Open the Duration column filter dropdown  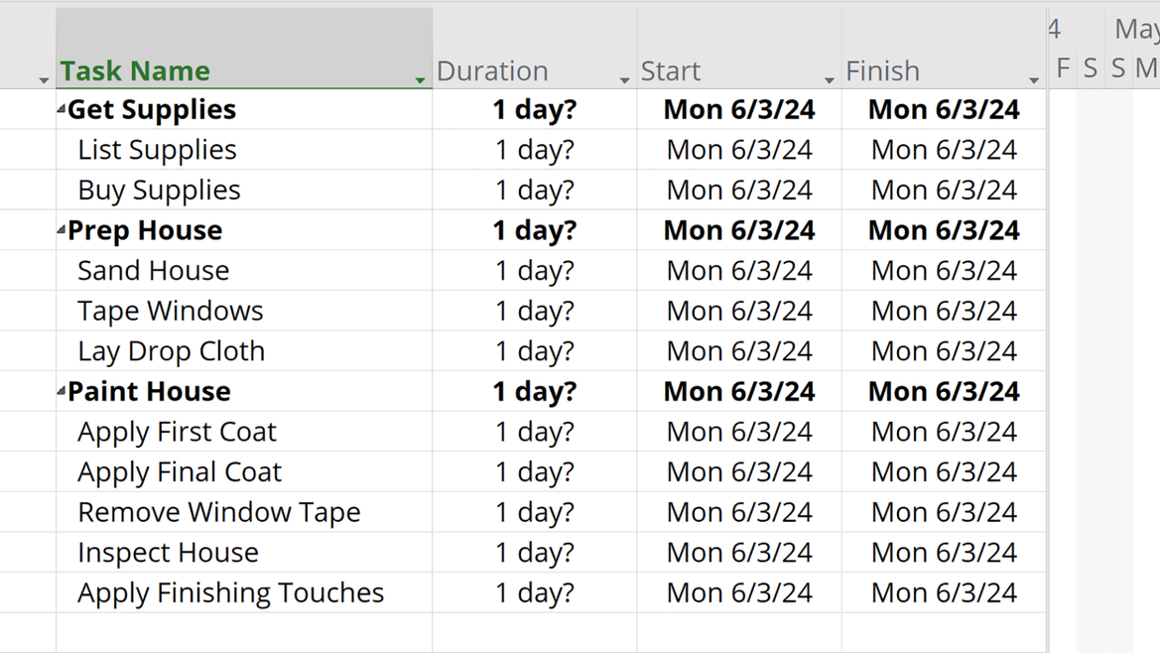point(624,79)
